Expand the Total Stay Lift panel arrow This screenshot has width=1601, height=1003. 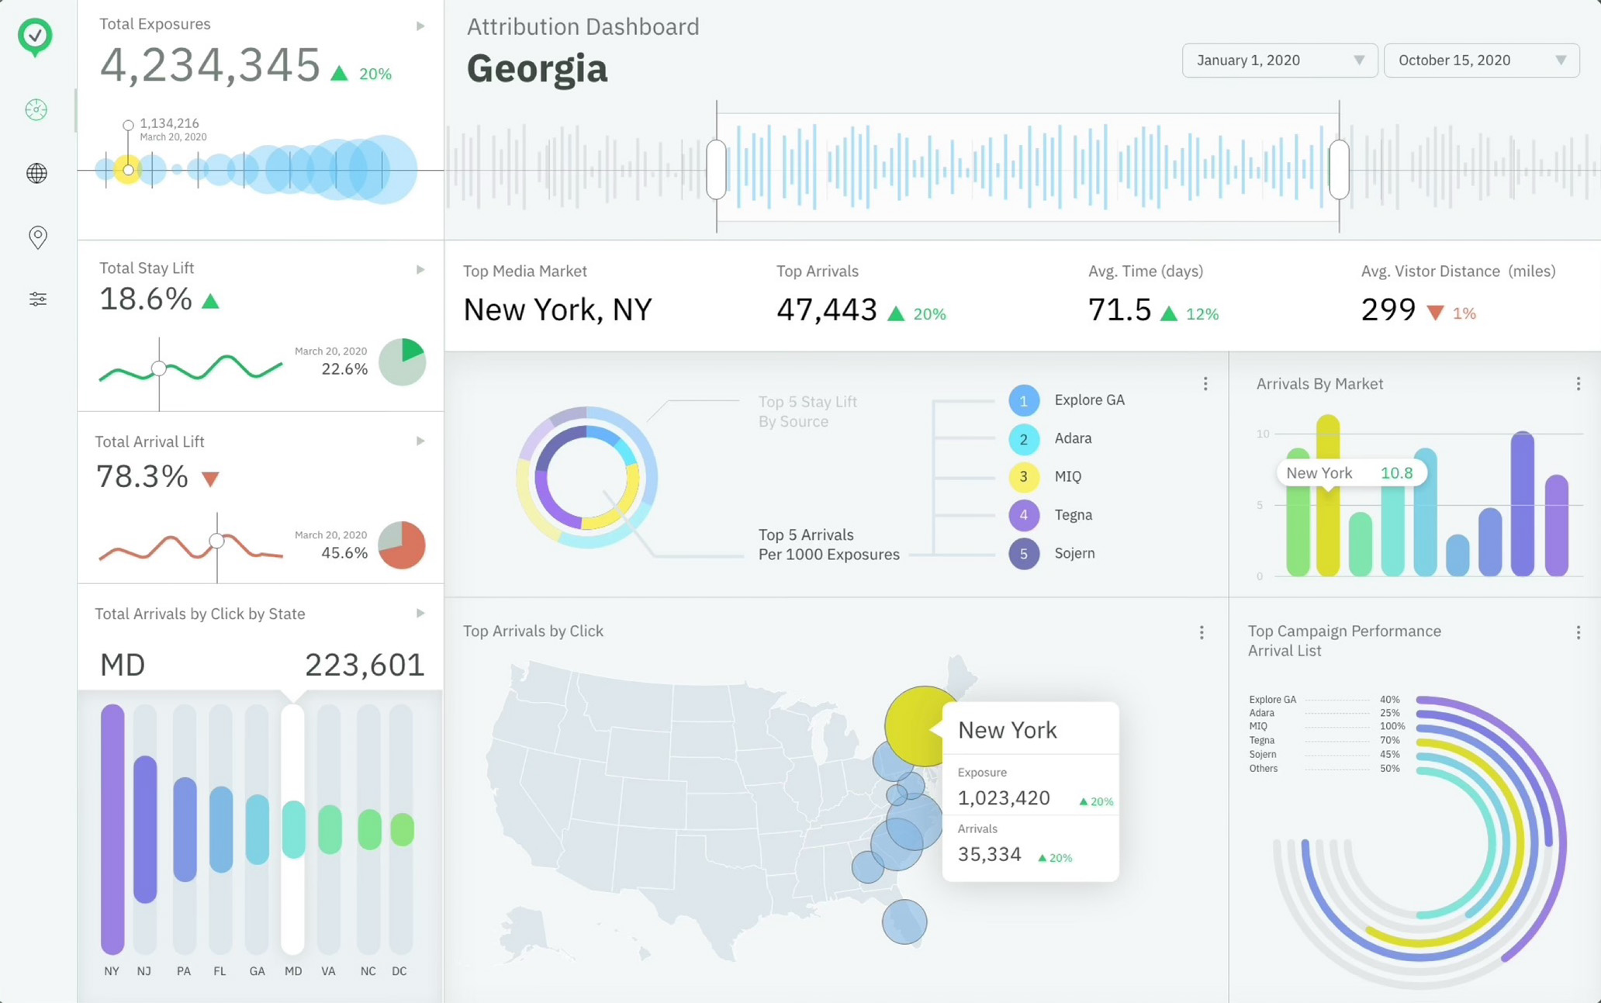point(420,270)
